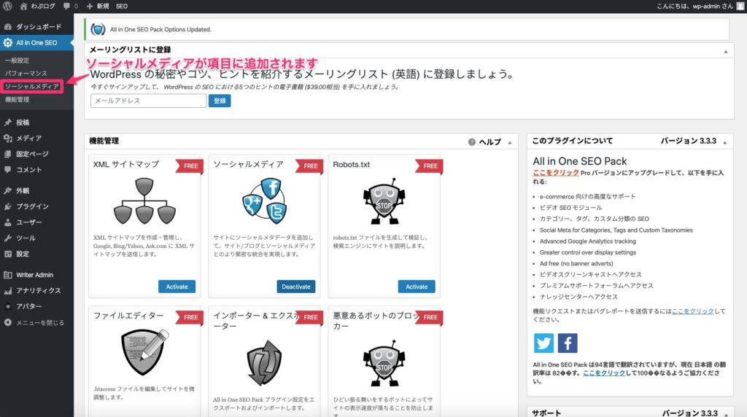Image resolution: width=747 pixels, height=417 pixels.
Task: Click the ヘルプ question mark icon
Action: coord(472,142)
